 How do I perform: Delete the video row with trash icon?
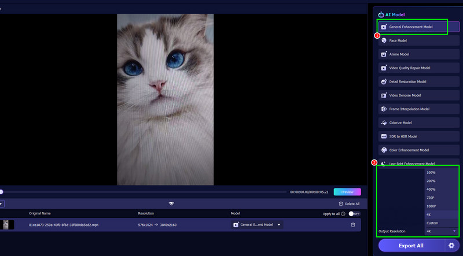pyautogui.click(x=353, y=225)
